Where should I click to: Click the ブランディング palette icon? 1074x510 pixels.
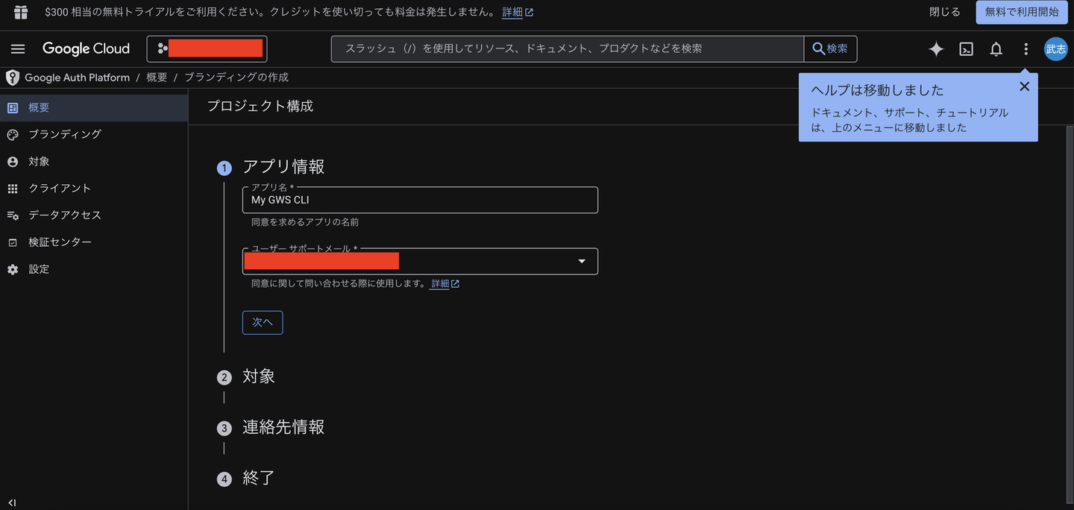(x=13, y=134)
